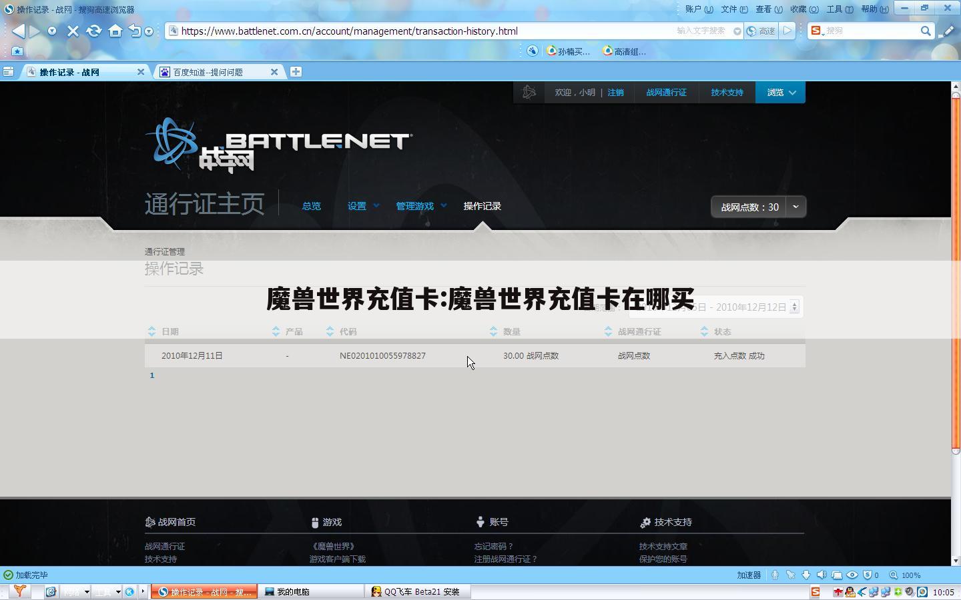Click the 搜狗 search input box
Viewport: 961px width, 600px height.
(x=871, y=31)
